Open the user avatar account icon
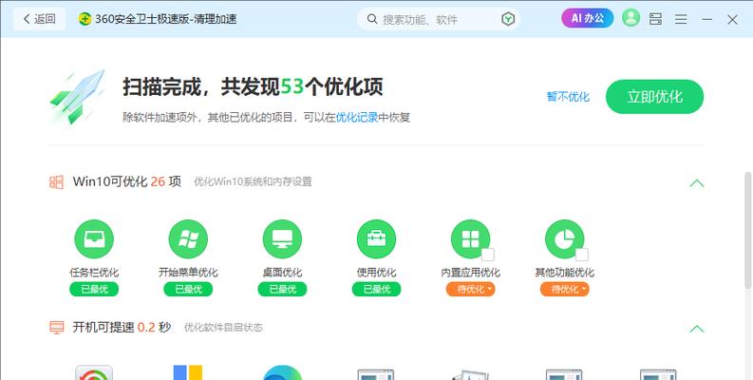 (x=631, y=18)
